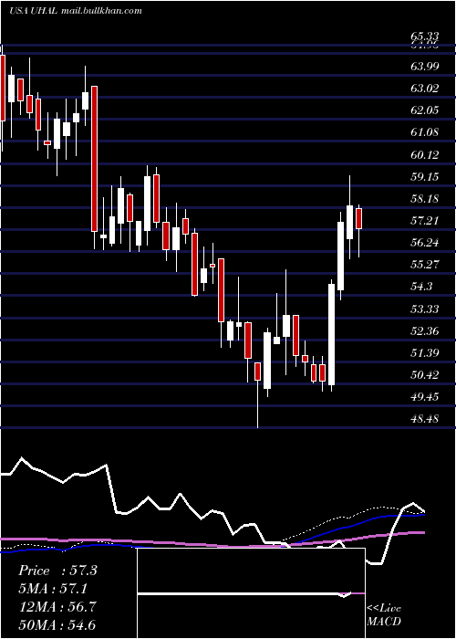
Task: Select the 65.33 price axis label
Action: coord(425,37)
